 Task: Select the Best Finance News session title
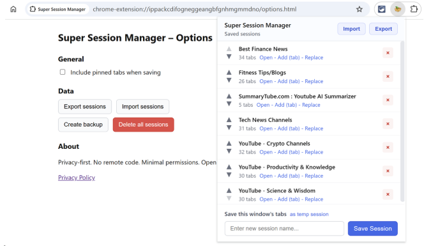pos(263,49)
